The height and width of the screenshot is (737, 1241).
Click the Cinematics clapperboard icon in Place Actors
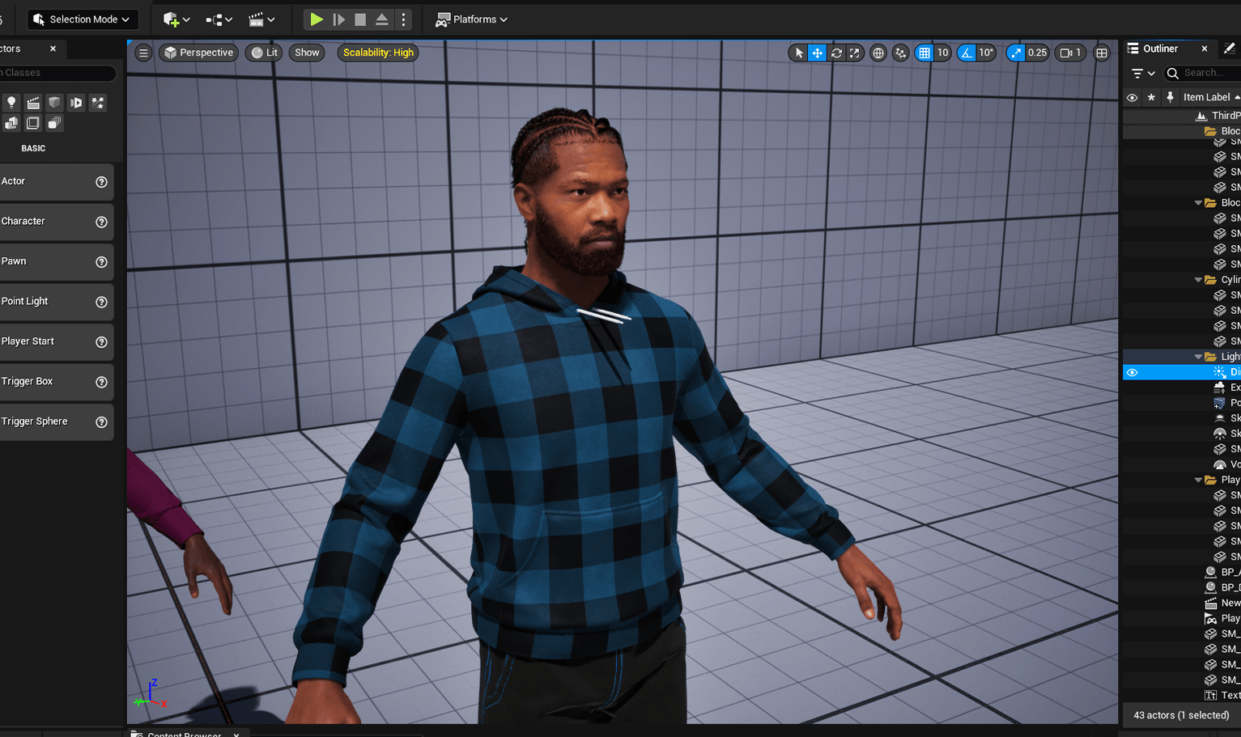[33, 103]
